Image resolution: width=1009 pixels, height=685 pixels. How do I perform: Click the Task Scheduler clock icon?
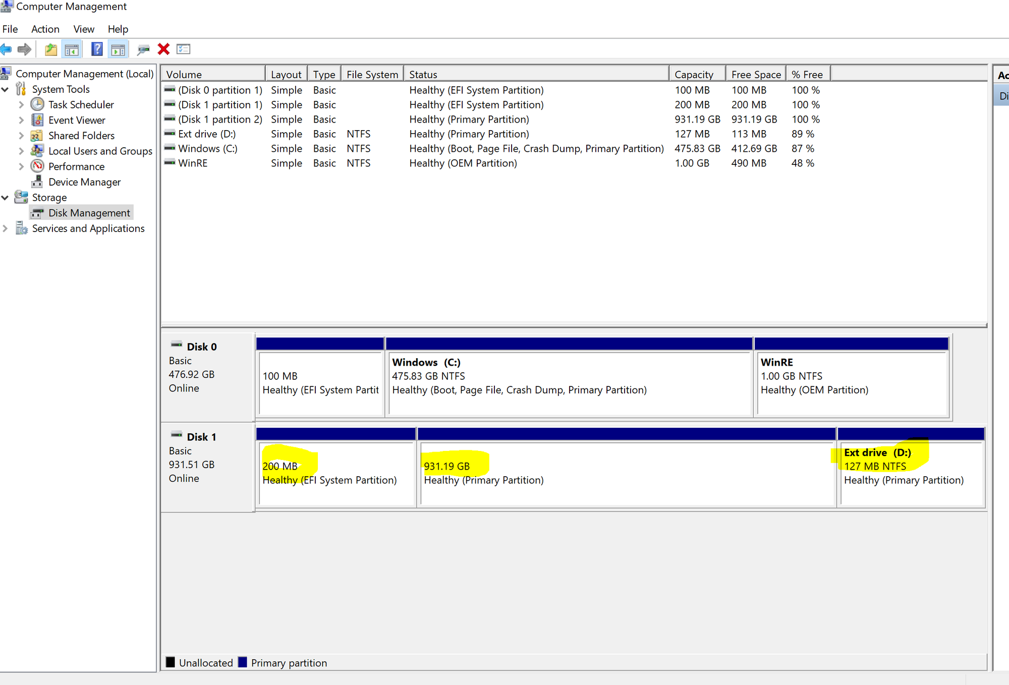point(37,104)
